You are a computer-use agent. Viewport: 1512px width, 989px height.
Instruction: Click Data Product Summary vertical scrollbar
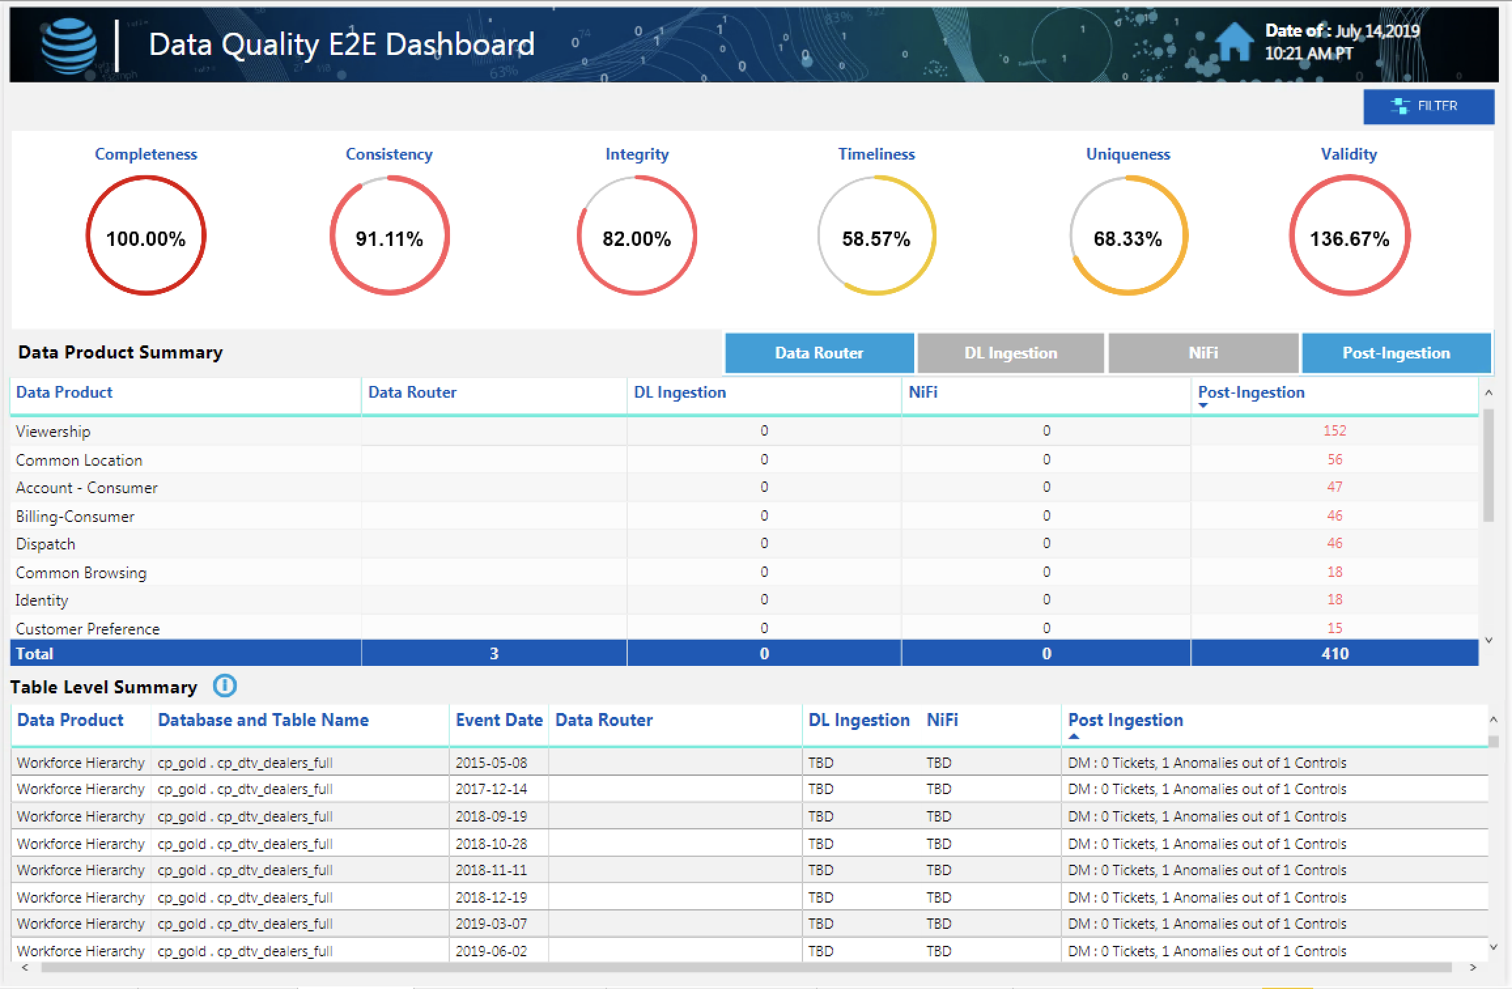[1488, 464]
